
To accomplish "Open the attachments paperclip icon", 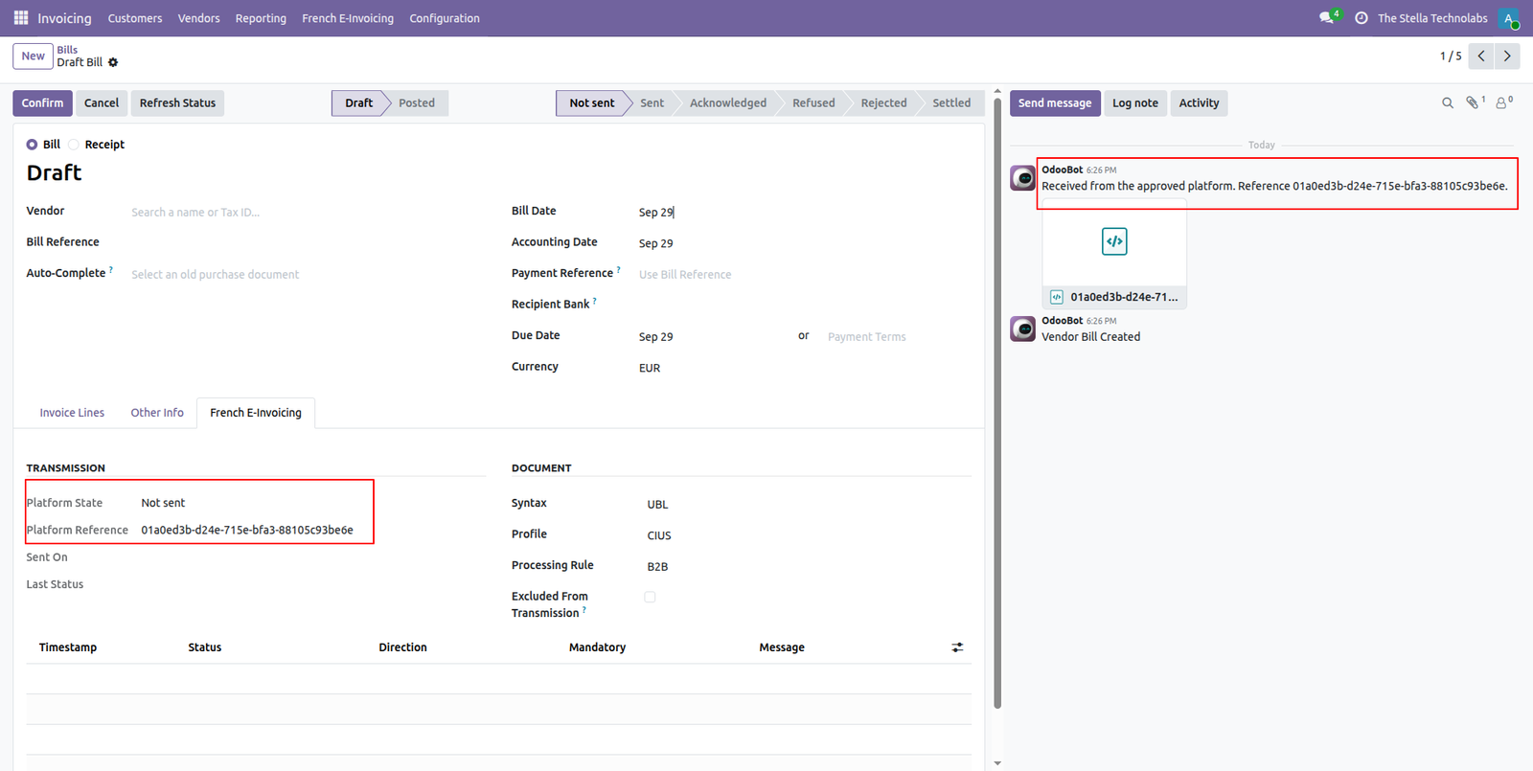I will 1475,102.
